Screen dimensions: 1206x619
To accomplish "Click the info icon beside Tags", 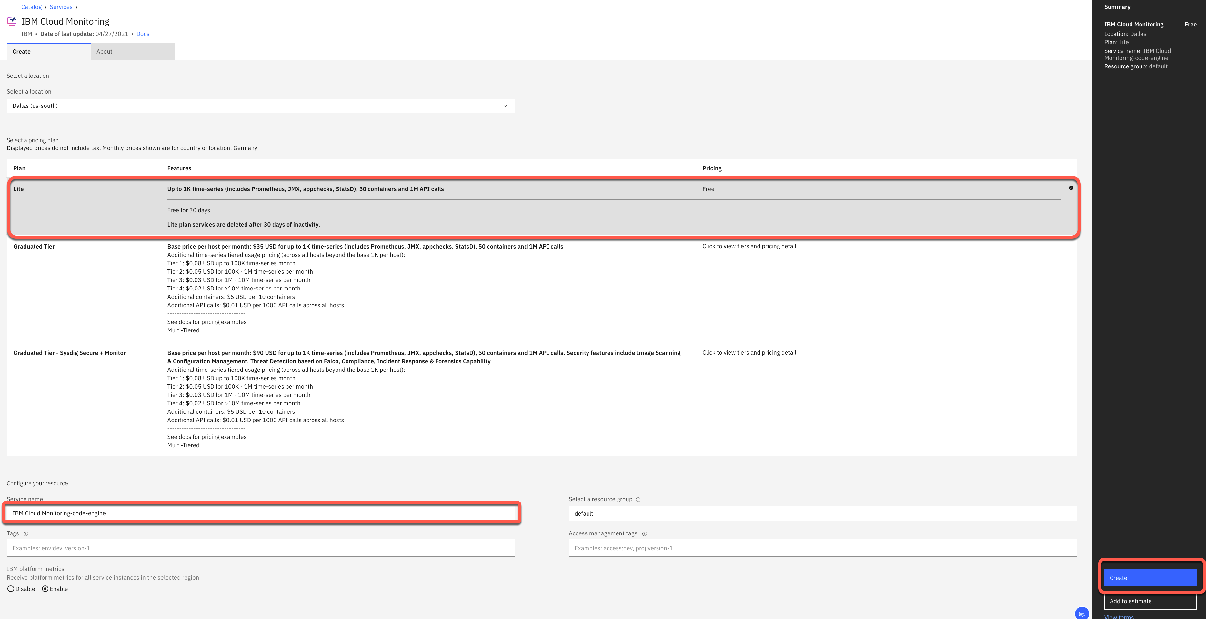I will click(x=26, y=534).
